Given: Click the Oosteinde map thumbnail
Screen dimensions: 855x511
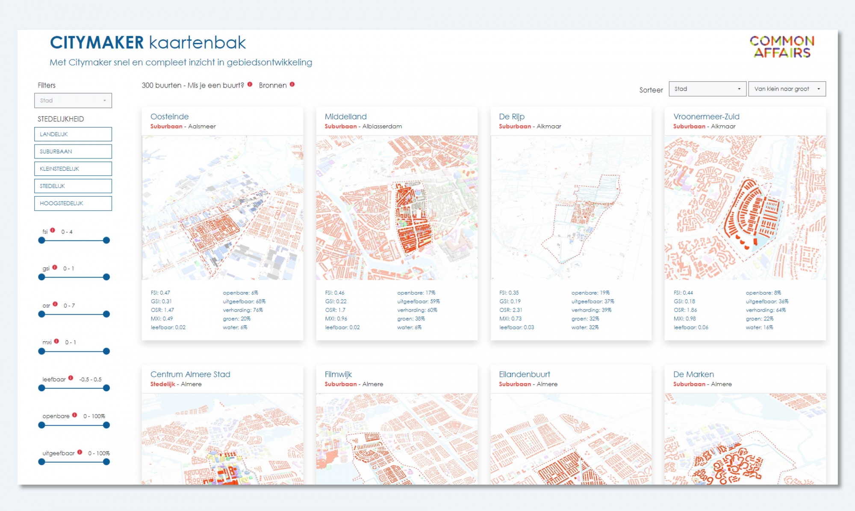Looking at the screenshot, I should point(222,208).
